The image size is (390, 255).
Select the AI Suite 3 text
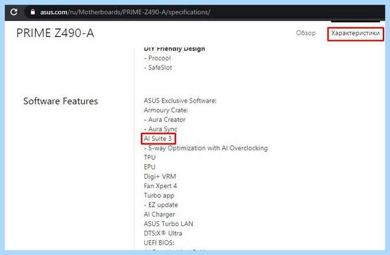(158, 139)
